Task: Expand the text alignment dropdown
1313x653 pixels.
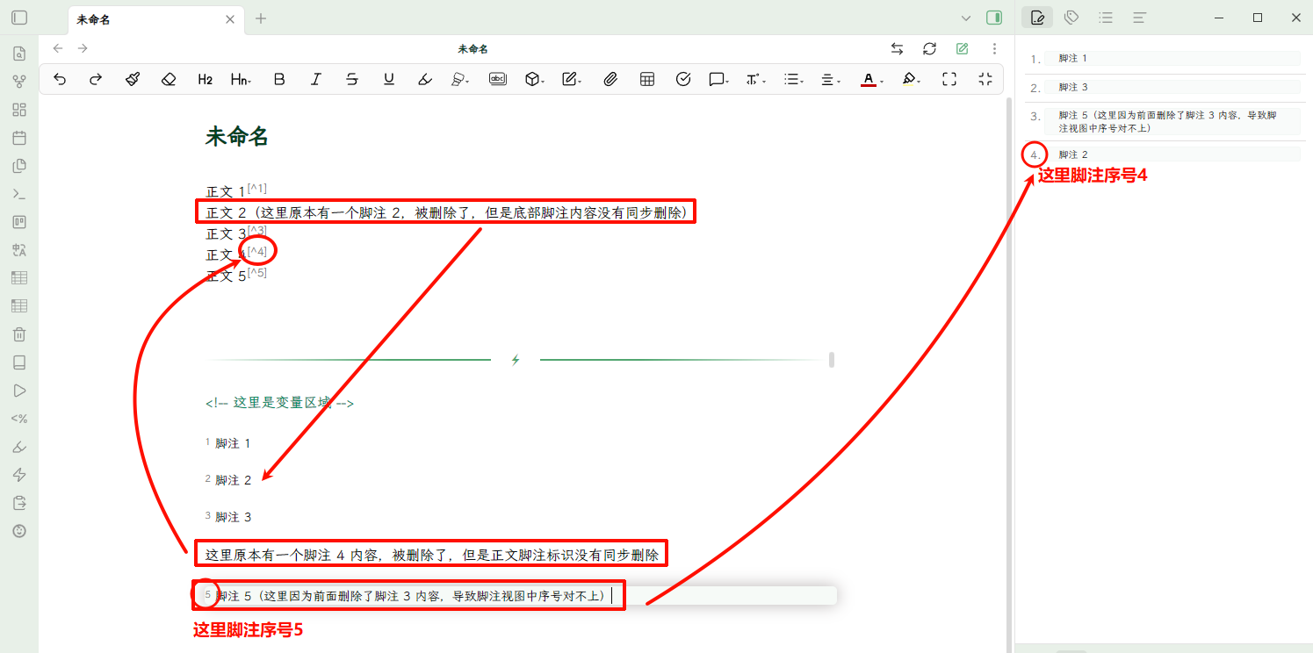Action: tap(830, 79)
